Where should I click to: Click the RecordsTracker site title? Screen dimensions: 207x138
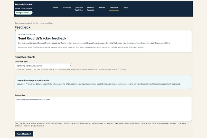[x=24, y=4]
